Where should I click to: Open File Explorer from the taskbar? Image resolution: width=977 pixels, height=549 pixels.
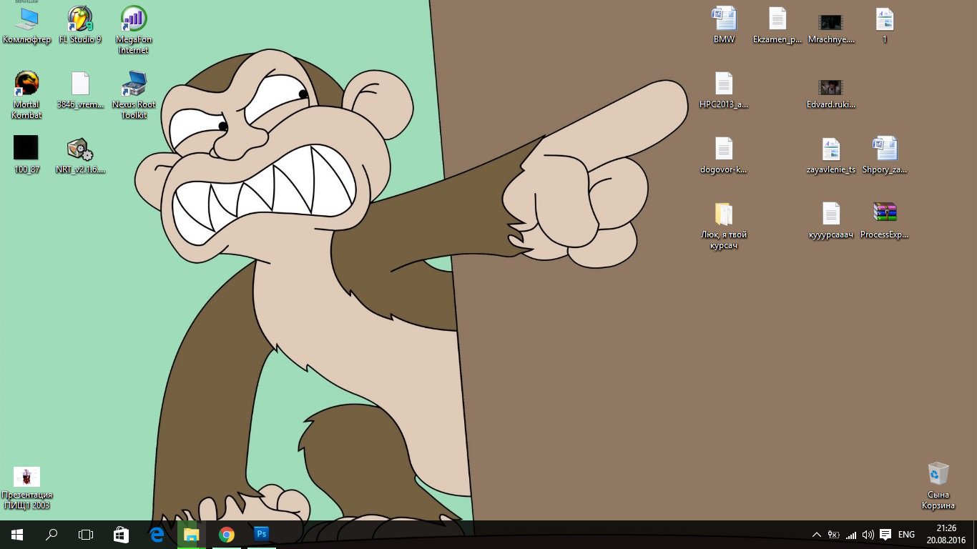(x=191, y=534)
